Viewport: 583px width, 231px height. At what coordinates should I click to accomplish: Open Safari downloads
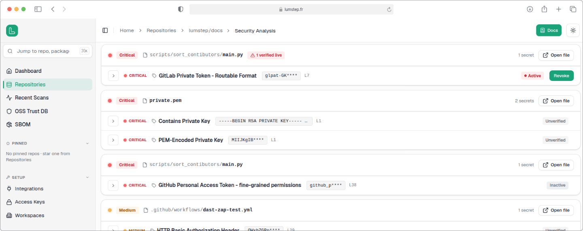[x=530, y=9]
